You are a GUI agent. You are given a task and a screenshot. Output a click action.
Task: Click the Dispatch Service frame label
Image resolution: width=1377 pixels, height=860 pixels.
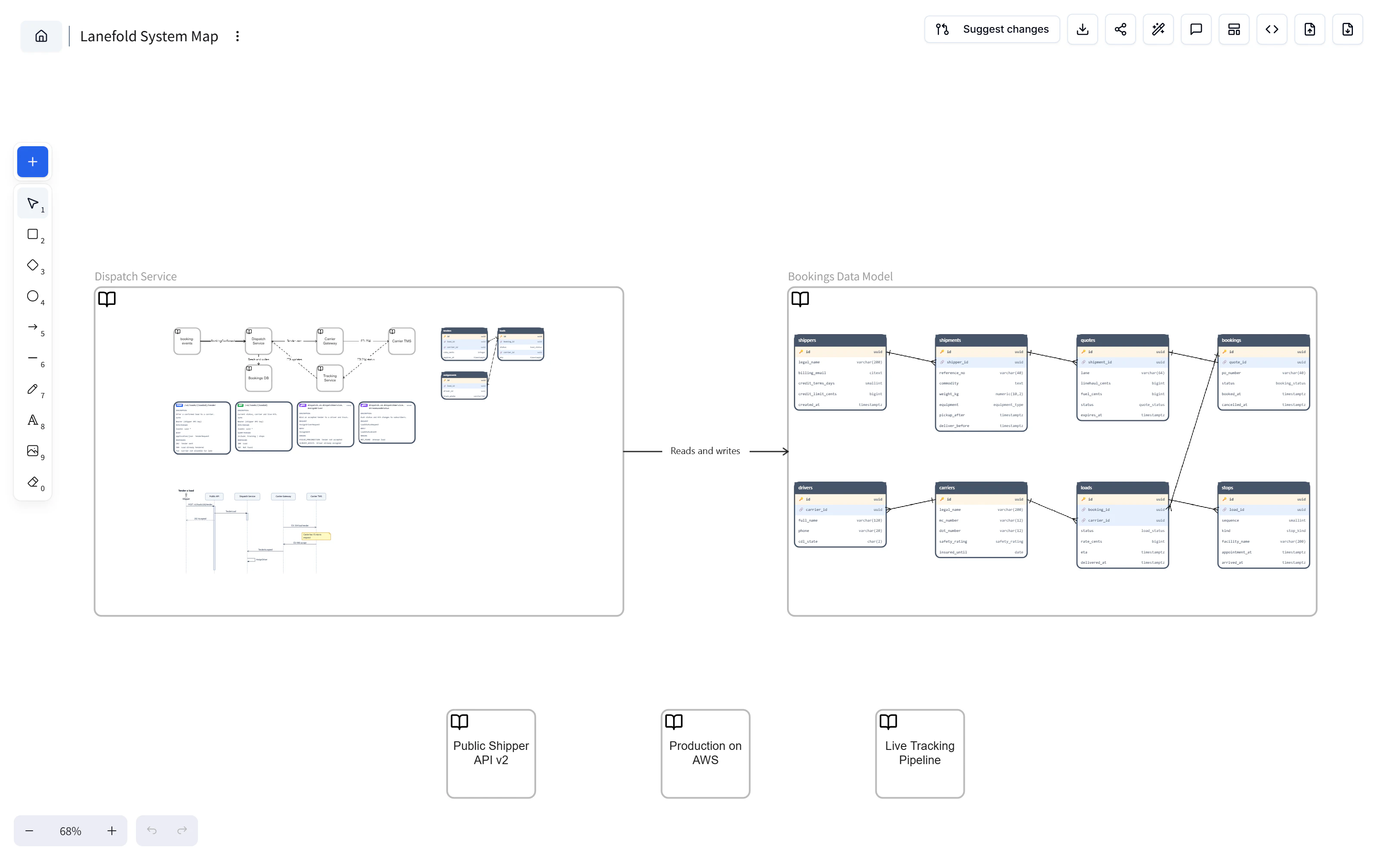point(136,276)
